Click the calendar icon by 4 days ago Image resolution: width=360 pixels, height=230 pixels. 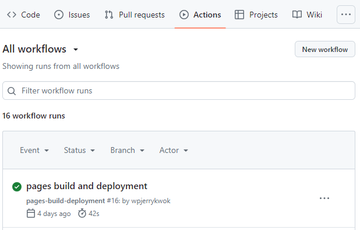(x=31, y=214)
